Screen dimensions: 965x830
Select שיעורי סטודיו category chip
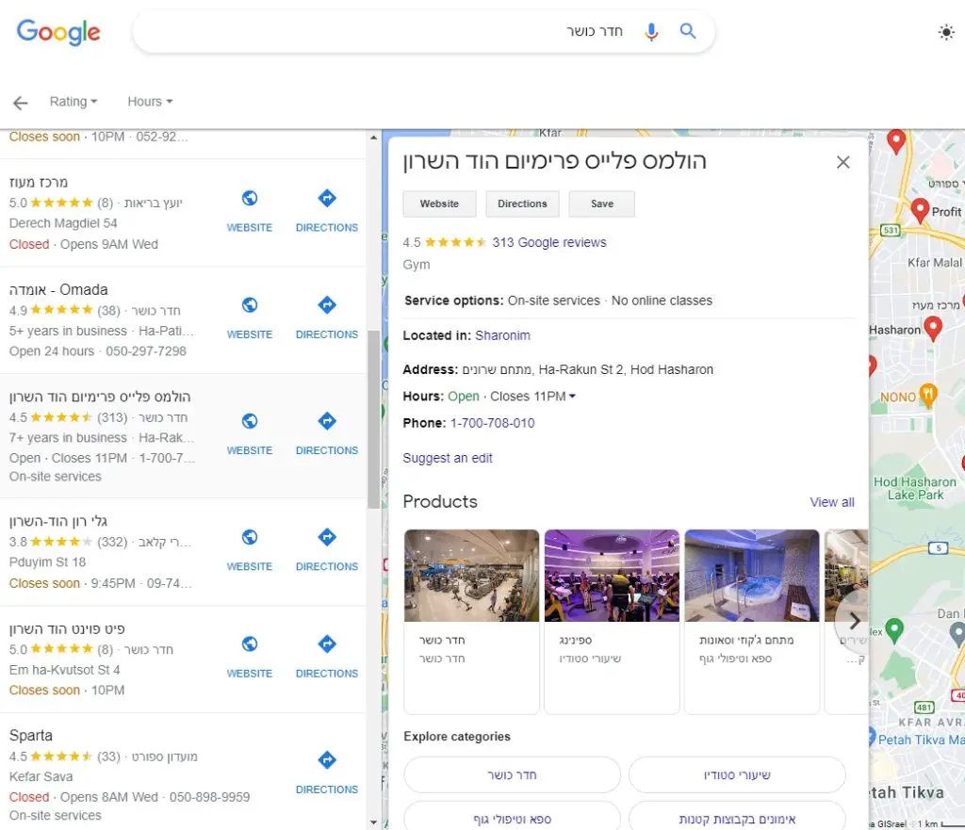point(737,775)
